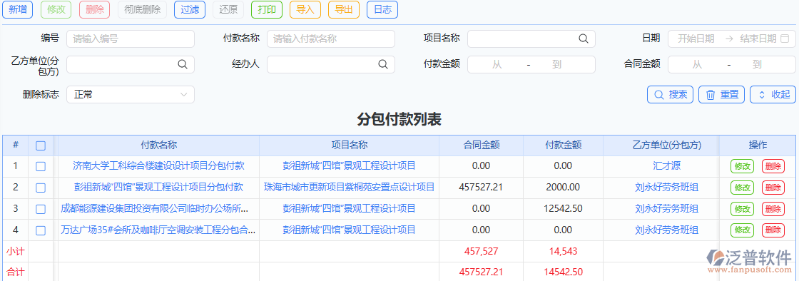The height and width of the screenshot is (281, 799).
Task: Click the 过滤 toolbar button
Action: click(x=190, y=10)
